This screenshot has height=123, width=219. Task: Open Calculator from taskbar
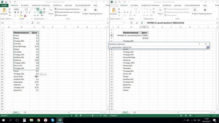(x=24, y=120)
